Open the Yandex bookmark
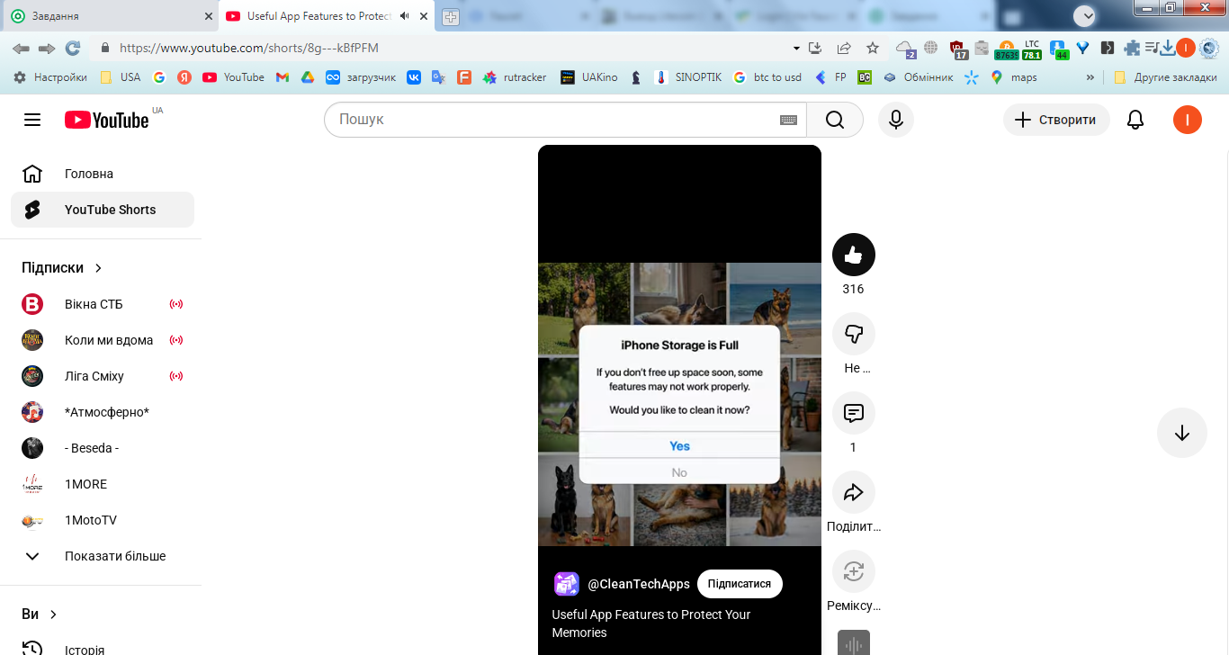 coord(184,77)
